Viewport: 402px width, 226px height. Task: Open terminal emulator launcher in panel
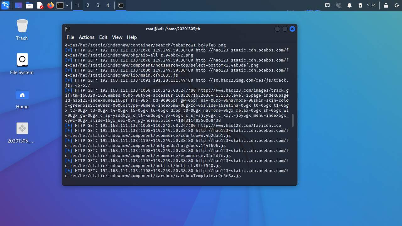(x=60, y=5)
